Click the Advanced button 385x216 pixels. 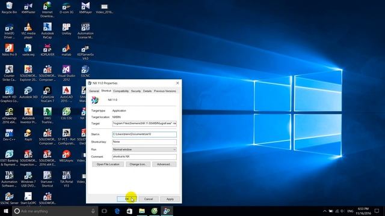164,164
